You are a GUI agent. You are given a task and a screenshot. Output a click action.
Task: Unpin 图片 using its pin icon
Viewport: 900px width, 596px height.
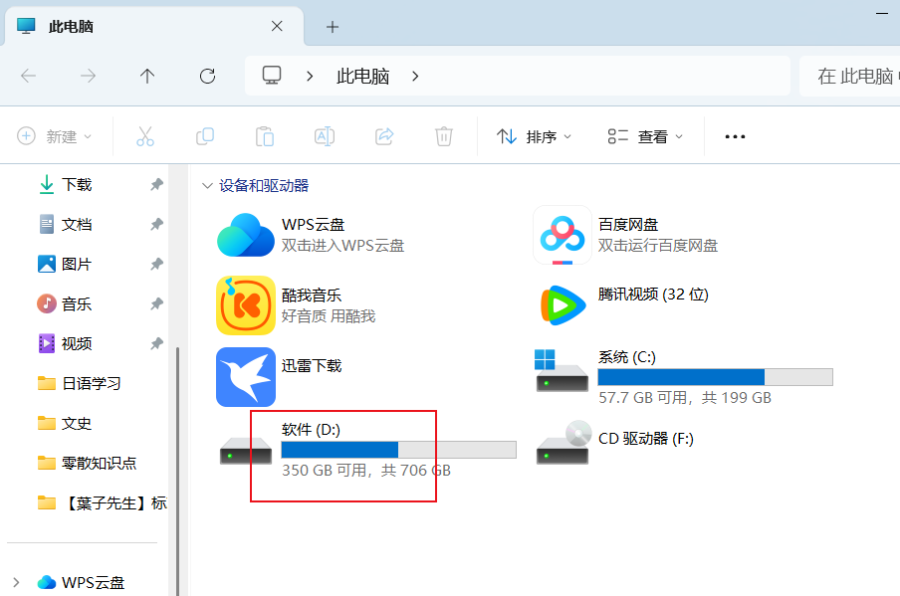click(x=156, y=264)
